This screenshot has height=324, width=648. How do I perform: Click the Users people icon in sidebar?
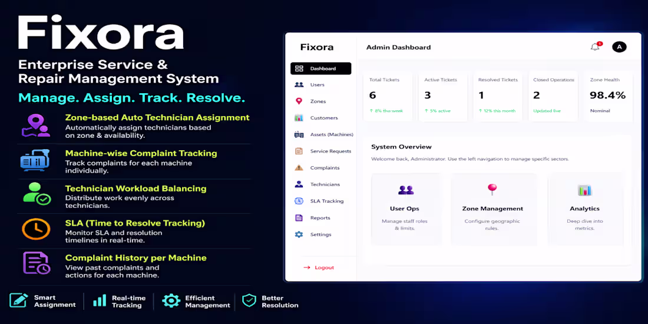pyautogui.click(x=299, y=85)
